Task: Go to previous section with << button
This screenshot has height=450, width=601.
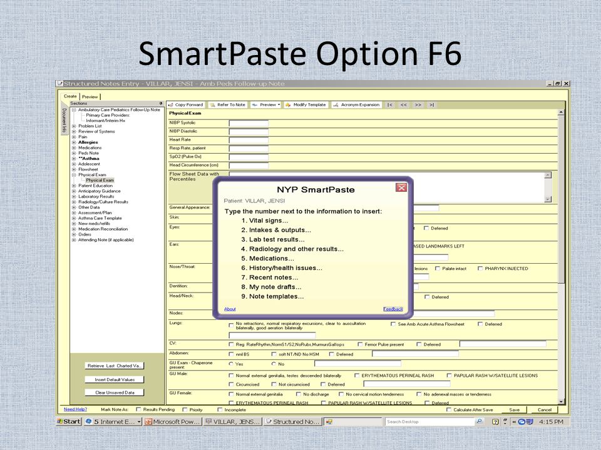Action: [x=404, y=105]
